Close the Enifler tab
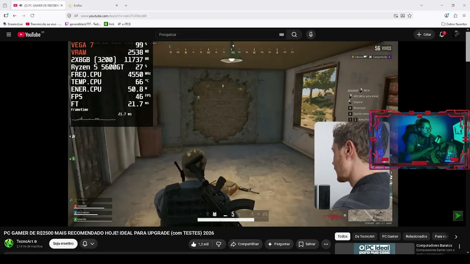This screenshot has width=470, height=264. [117, 5]
